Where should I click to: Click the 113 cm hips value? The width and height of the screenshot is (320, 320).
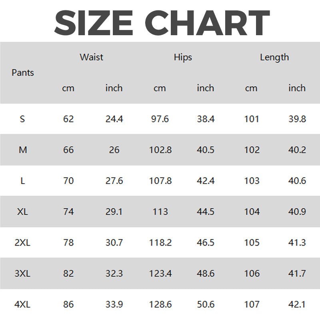pos(160,212)
